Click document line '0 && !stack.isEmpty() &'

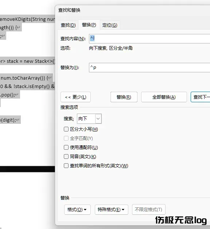[27, 86]
